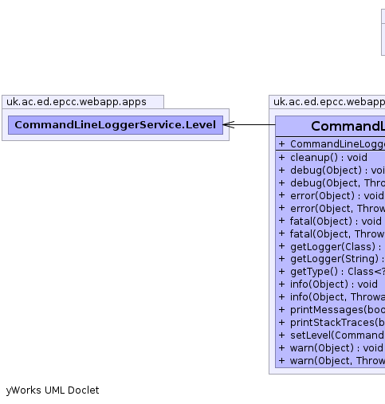Click the getLogger(String) method entry

click(x=337, y=259)
